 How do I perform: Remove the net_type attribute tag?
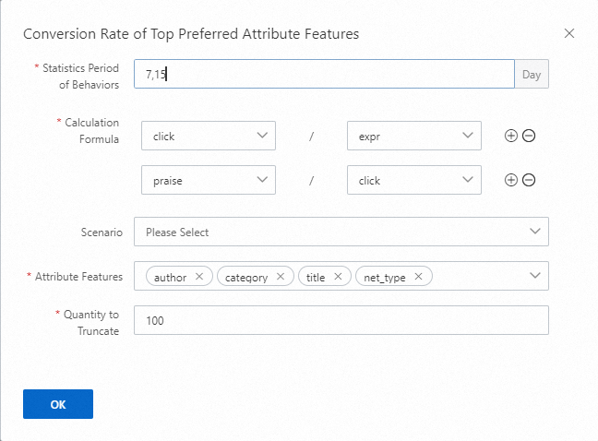(418, 276)
